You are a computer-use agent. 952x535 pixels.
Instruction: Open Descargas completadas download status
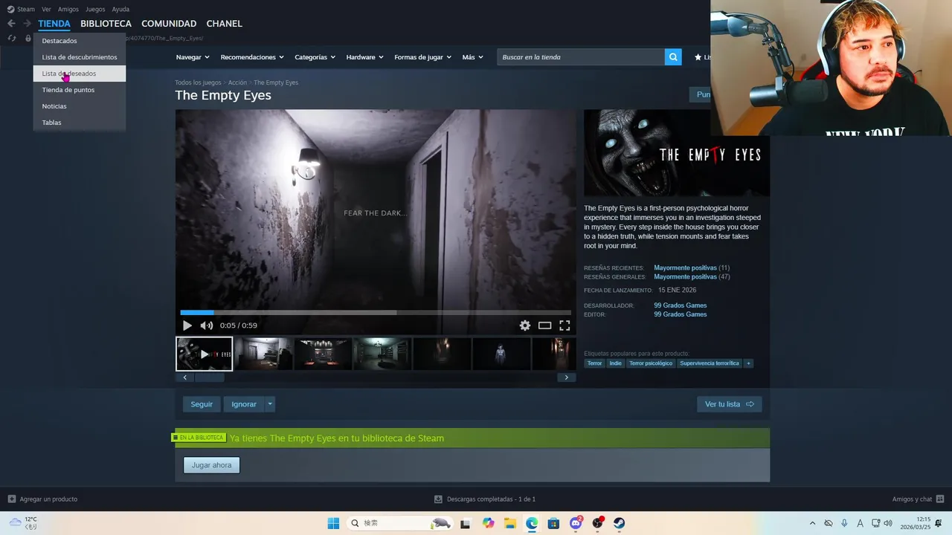click(x=484, y=499)
